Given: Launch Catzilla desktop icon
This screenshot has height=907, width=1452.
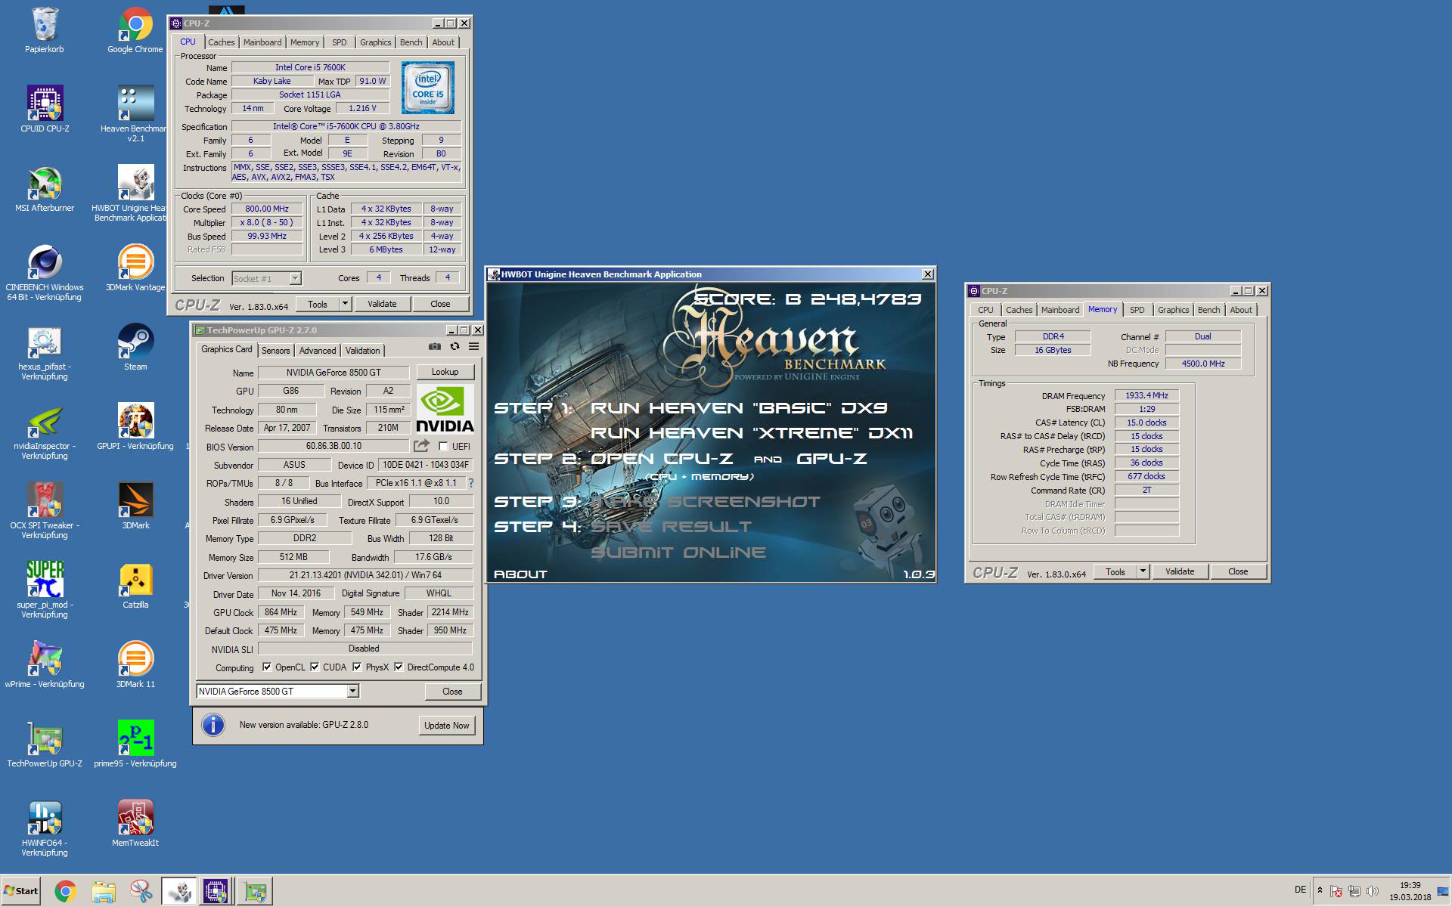Looking at the screenshot, I should 135,580.
